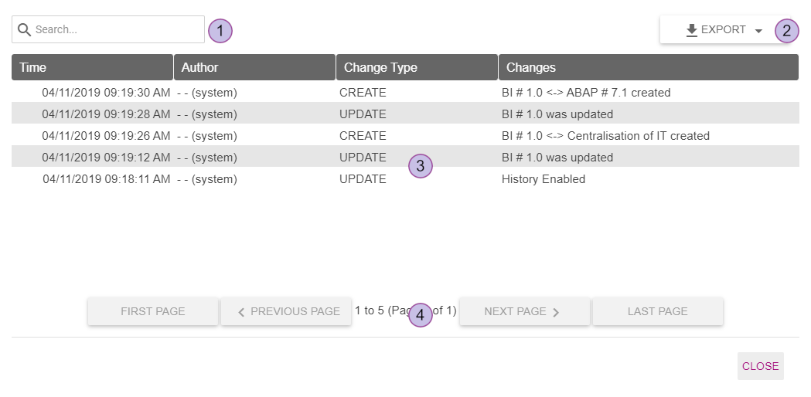
Task: Select the Centralisation of IT created row
Action: click(x=605, y=136)
